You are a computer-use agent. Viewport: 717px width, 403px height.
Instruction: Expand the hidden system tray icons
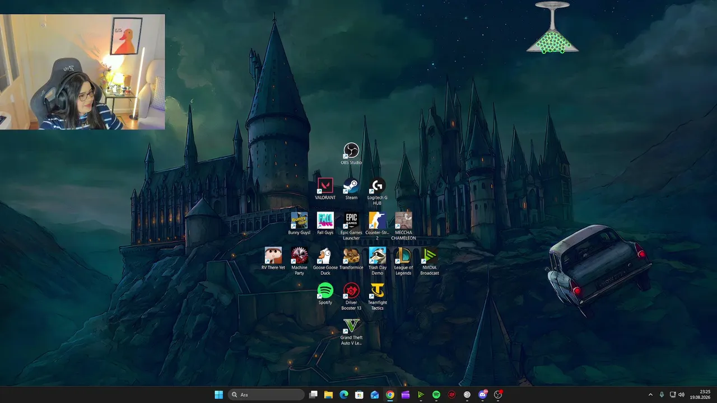point(650,395)
